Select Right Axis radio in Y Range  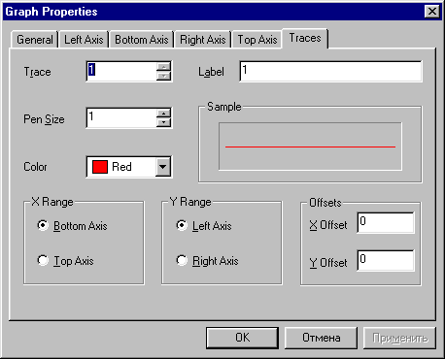(182, 260)
